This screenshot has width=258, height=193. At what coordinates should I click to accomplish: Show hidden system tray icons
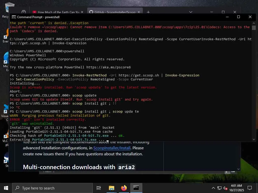click(213, 188)
